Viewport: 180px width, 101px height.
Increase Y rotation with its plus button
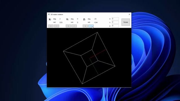tap(68, 26)
